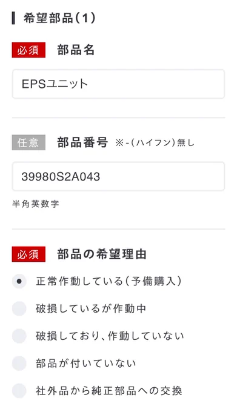237x412 pixels.
Task: Click the 部品番号 field label
Action: tap(82, 142)
